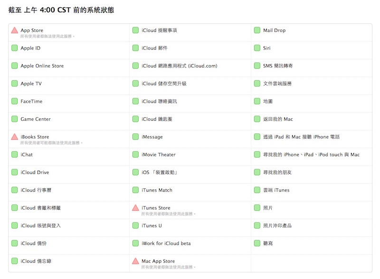Select the iMessage label
Viewport: 380px width, 279px height.
pos(152,137)
